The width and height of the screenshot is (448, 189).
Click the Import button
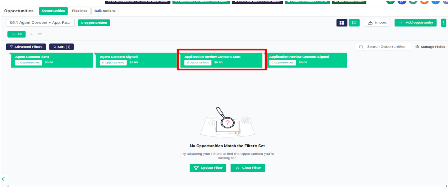click(377, 23)
